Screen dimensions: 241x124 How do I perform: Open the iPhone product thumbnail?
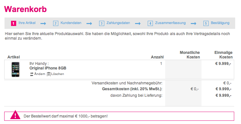coord(16,69)
